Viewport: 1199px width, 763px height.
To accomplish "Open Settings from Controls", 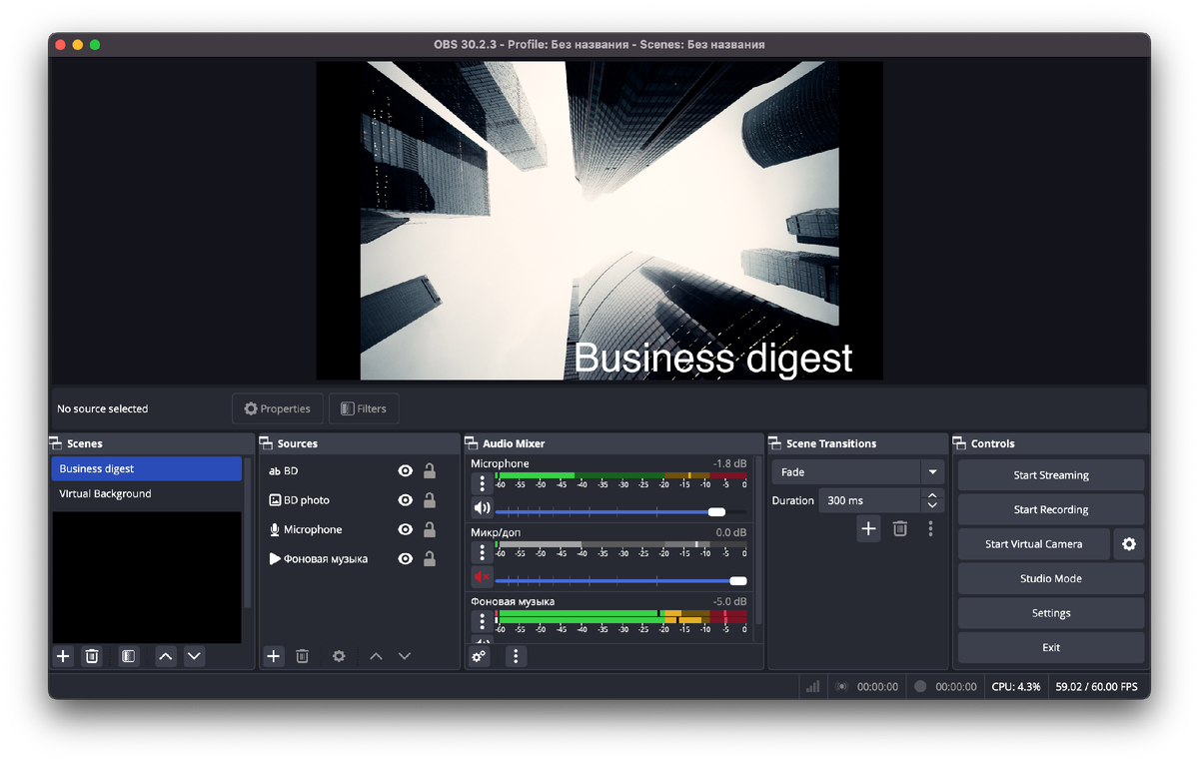I will click(1051, 613).
